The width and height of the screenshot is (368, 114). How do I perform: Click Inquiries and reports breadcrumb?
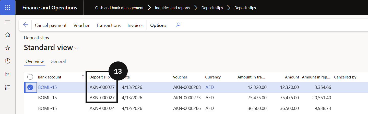click(172, 8)
